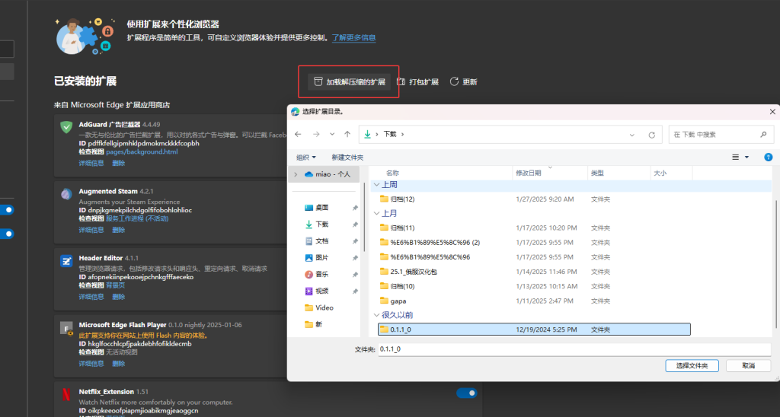Screen dimensions: 780x417
Task: Open Flash Player 详细信息 details link
Action: 91,364
